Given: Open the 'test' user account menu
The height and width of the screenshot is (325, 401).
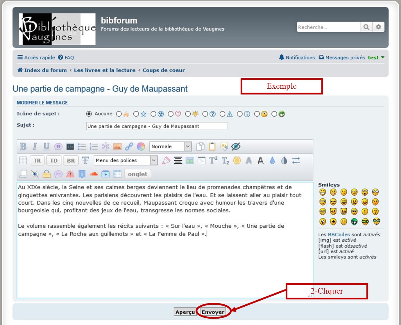Looking at the screenshot, I should (376, 58).
